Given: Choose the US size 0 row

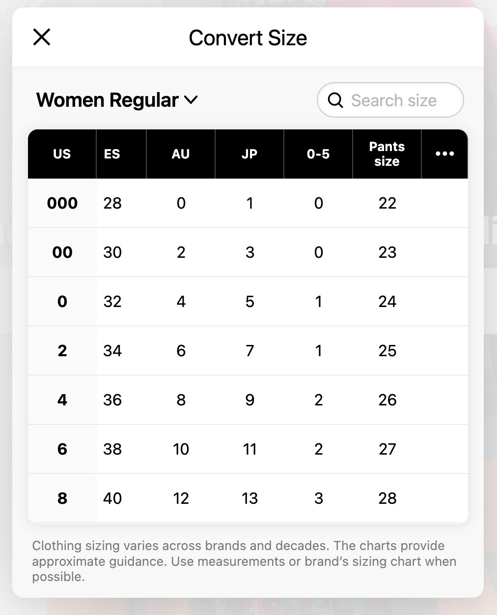Looking at the screenshot, I should click(248, 302).
